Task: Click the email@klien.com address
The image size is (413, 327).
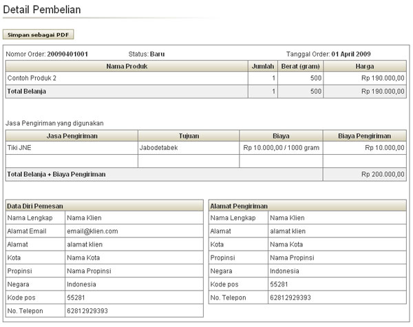Action: pyautogui.click(x=92, y=231)
